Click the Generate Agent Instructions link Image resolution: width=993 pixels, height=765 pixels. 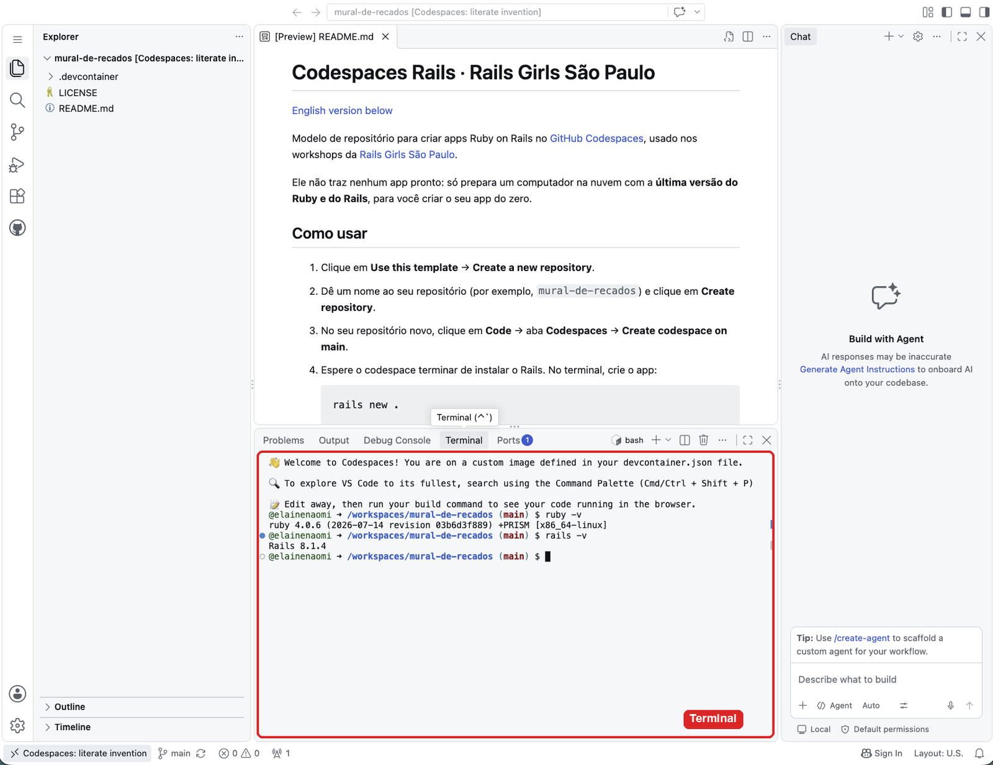[857, 369]
